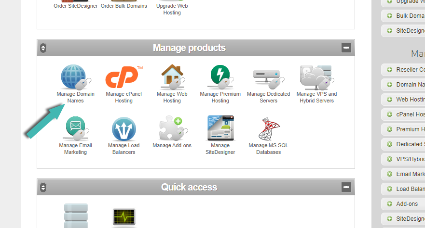Open Manage Premium Hosting lightning icon
The width and height of the screenshot is (425, 228).
[x=220, y=77]
